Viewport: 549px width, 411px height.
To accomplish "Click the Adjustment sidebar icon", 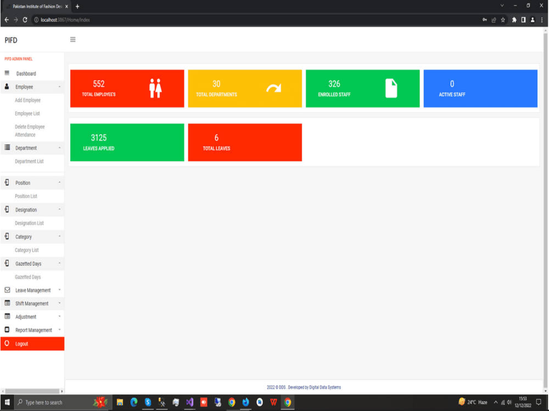I will click(x=7, y=316).
